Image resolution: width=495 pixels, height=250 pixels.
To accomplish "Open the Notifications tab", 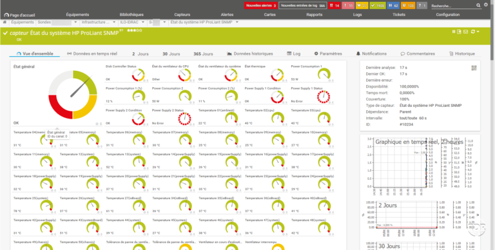I will coord(371,53).
